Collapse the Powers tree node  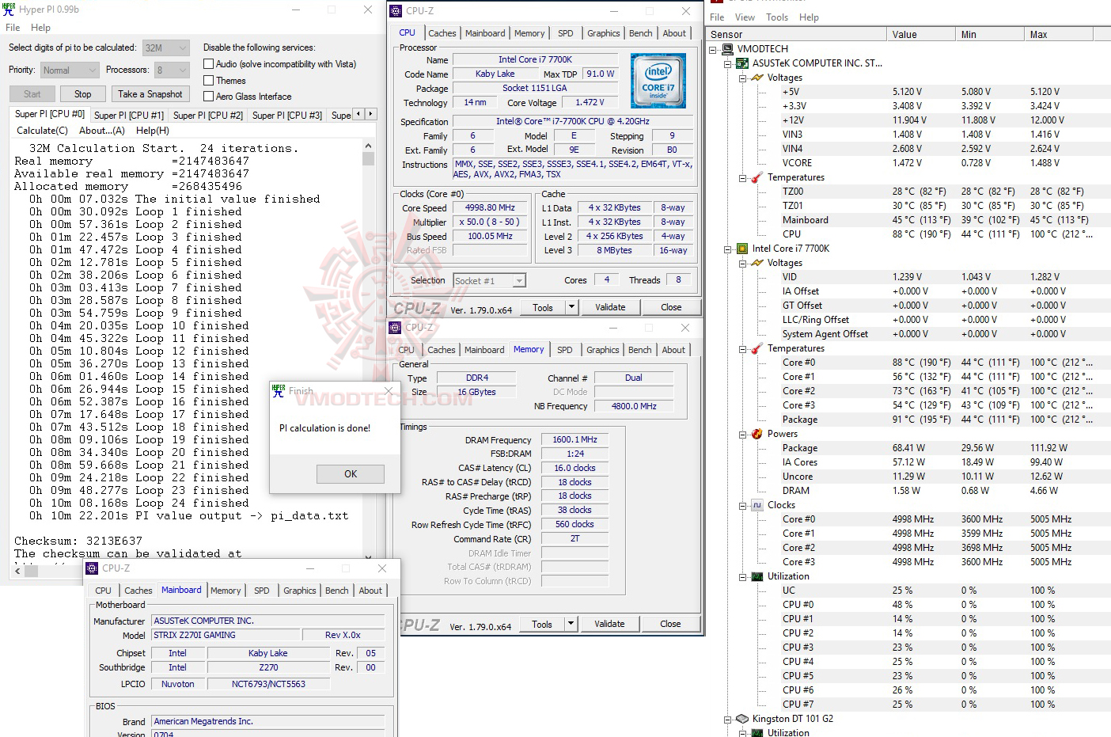coord(743,434)
